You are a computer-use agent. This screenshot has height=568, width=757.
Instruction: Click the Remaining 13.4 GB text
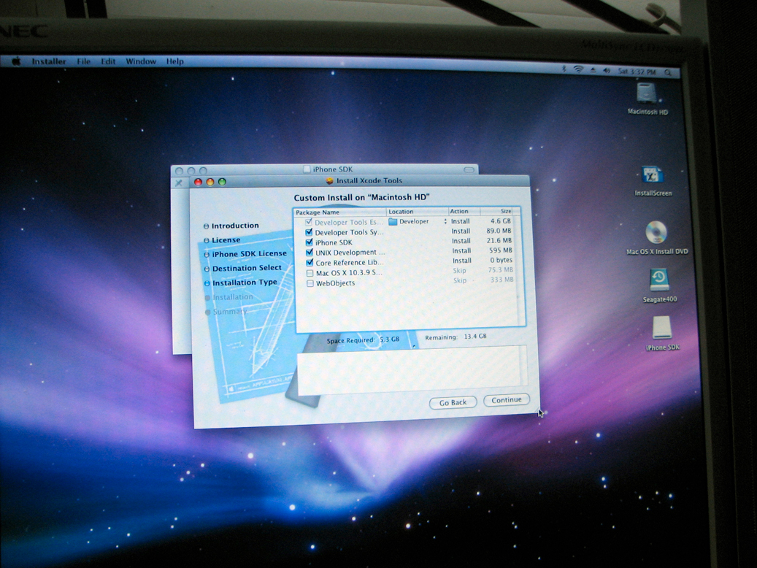(456, 337)
